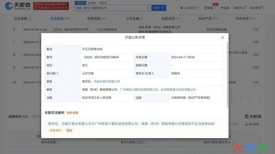Expand the 马尔萨月 user menu
Image resolution: width=275 pixels, height=154 pixels.
pos(257,8)
